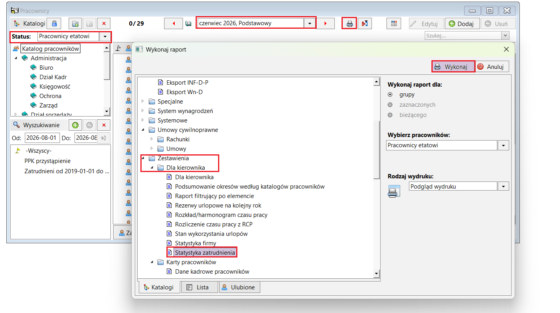Click the Katalogi toolbar button
The width and height of the screenshot is (560, 313).
(x=30, y=23)
